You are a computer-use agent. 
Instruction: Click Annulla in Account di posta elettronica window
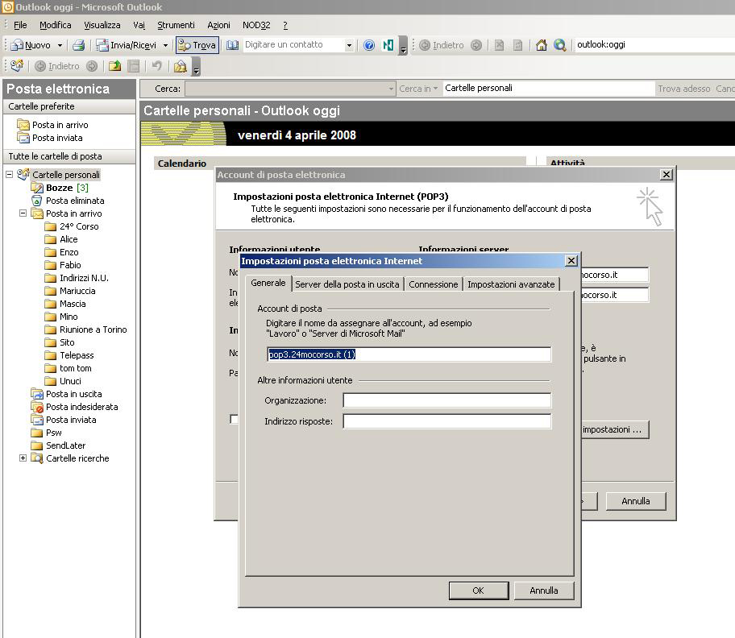click(x=636, y=501)
